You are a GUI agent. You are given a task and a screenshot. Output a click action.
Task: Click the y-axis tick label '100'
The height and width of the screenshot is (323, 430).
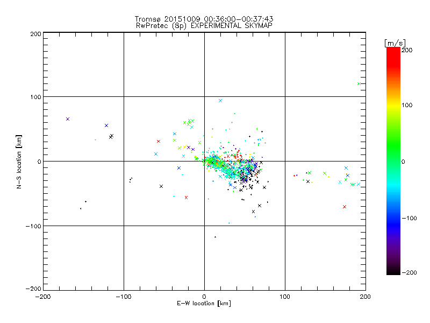click(x=35, y=97)
